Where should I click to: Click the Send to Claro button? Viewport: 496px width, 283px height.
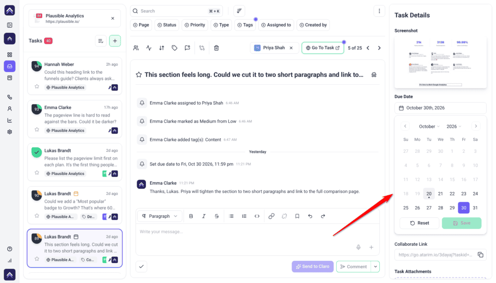[312, 267]
